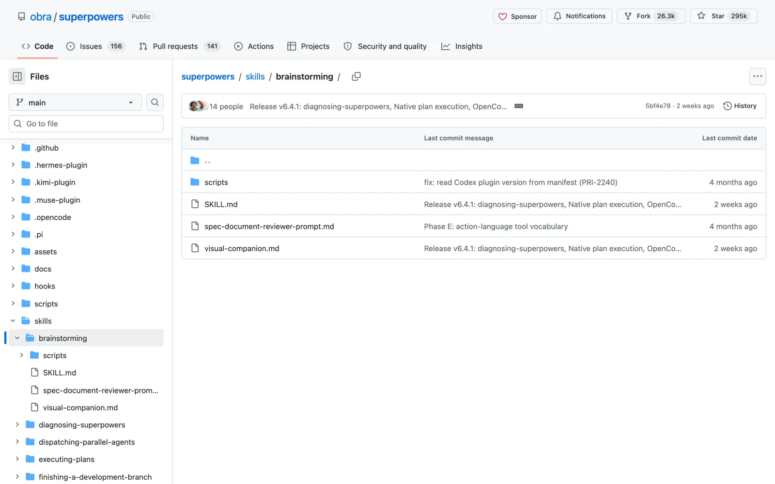Open the commit History
The height and width of the screenshot is (484, 775).
click(740, 106)
